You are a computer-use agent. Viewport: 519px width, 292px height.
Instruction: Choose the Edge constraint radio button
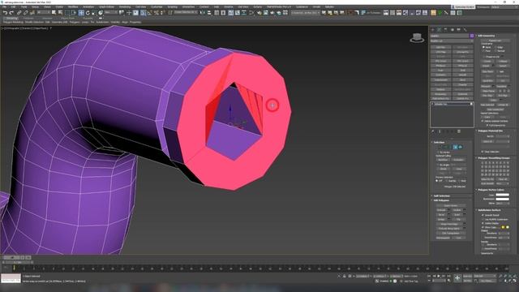point(495,47)
